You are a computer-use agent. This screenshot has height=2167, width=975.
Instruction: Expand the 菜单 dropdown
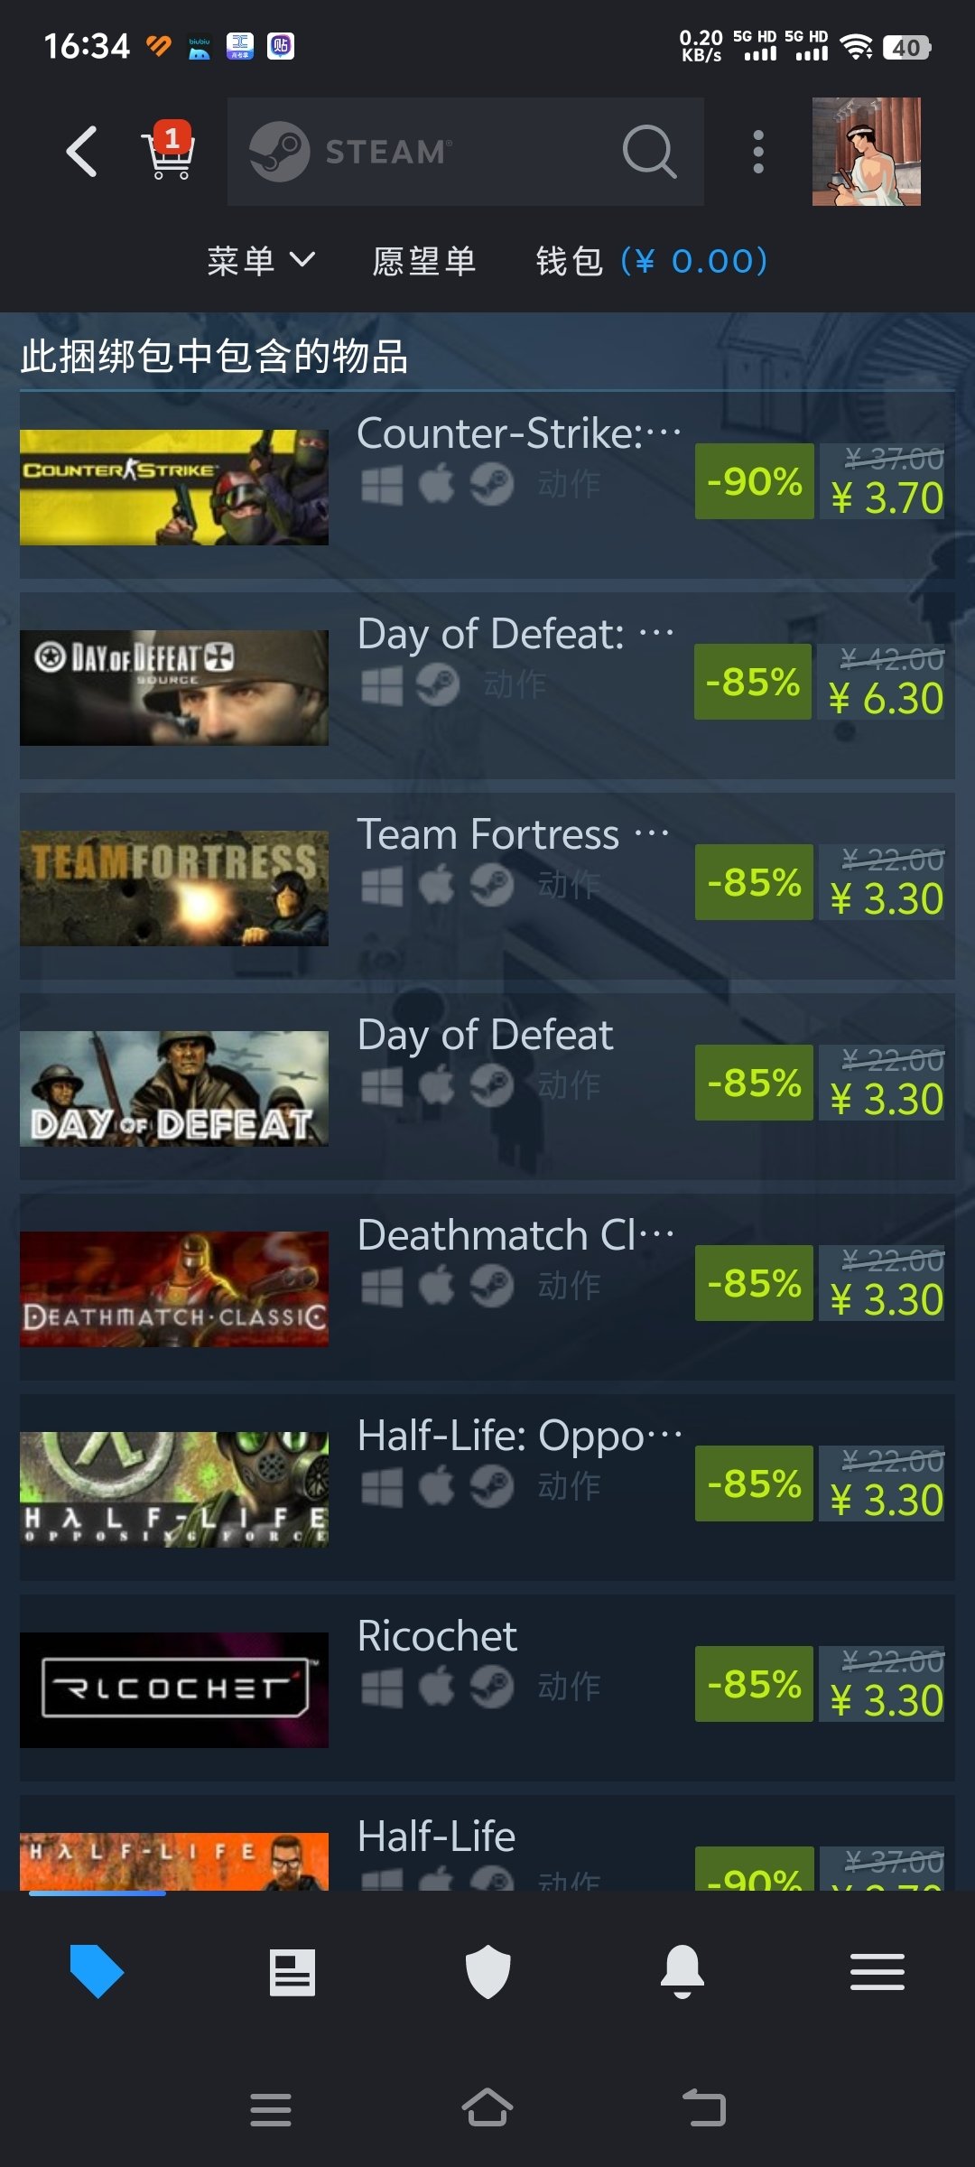[261, 261]
